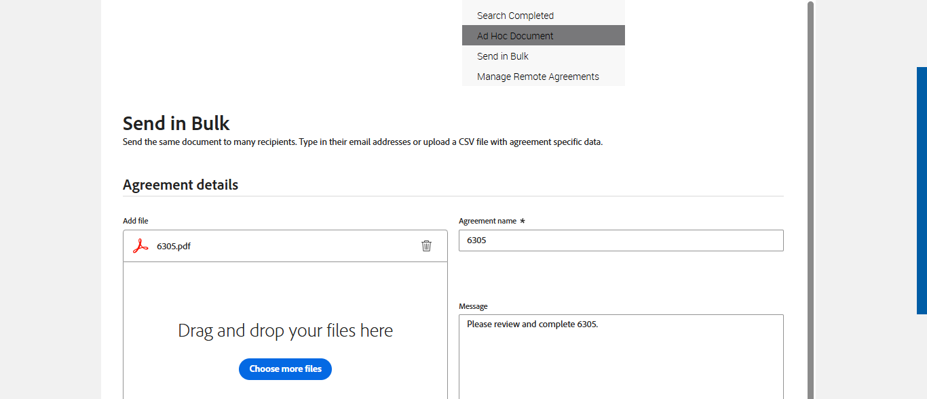Click the Message field label
The height and width of the screenshot is (399, 927).
point(473,306)
